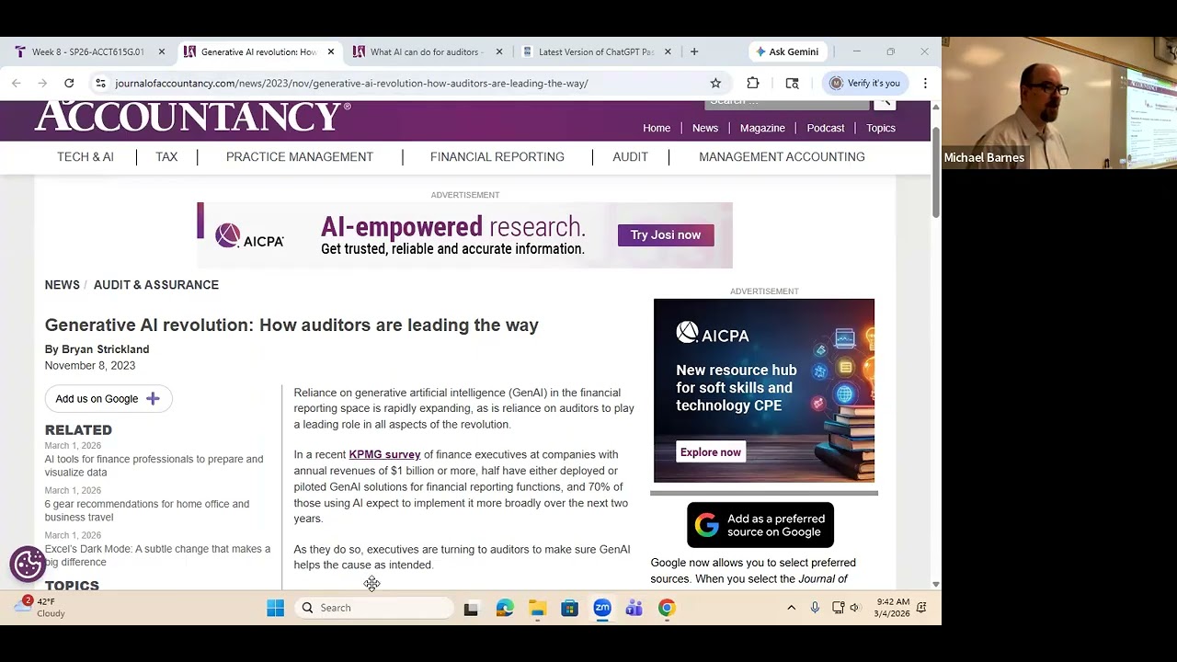Viewport: 1177px width, 662px height.
Task: Click the Verify it's you profile button
Action: (x=864, y=83)
